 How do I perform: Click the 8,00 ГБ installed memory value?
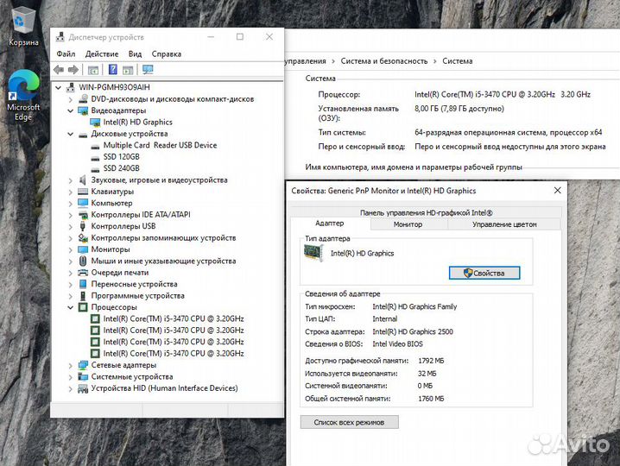coord(459,109)
